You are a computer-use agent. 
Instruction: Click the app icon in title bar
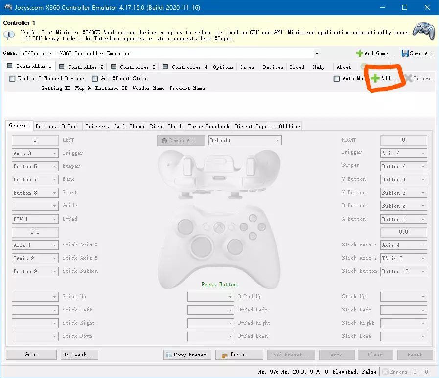point(8,7)
